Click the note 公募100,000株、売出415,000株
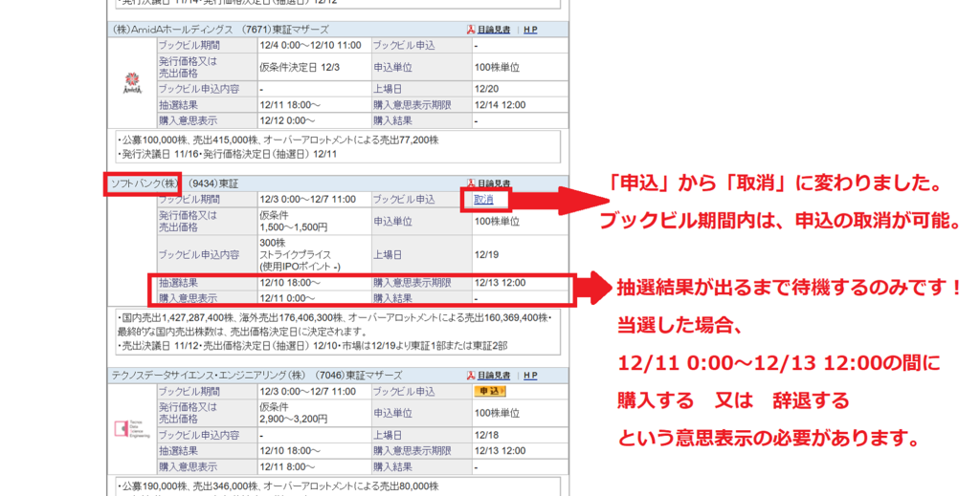The image size is (980, 496). [x=278, y=140]
